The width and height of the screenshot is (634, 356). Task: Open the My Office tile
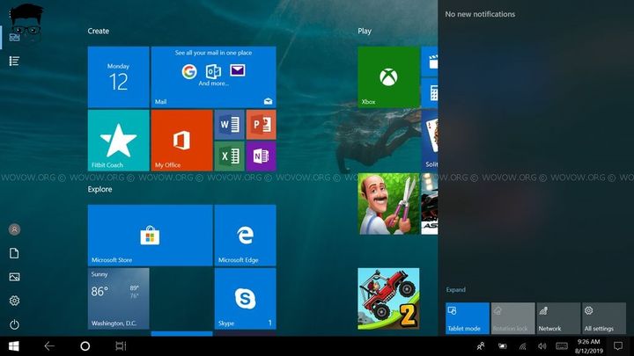pyautogui.click(x=181, y=140)
